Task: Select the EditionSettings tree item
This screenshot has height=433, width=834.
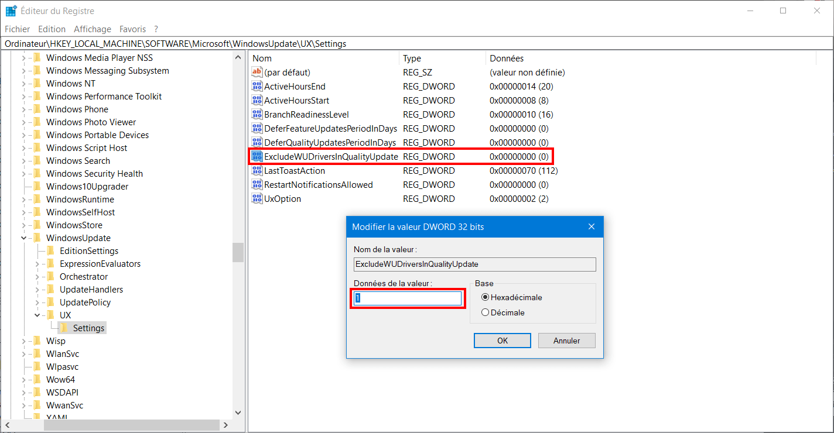Action: point(89,250)
